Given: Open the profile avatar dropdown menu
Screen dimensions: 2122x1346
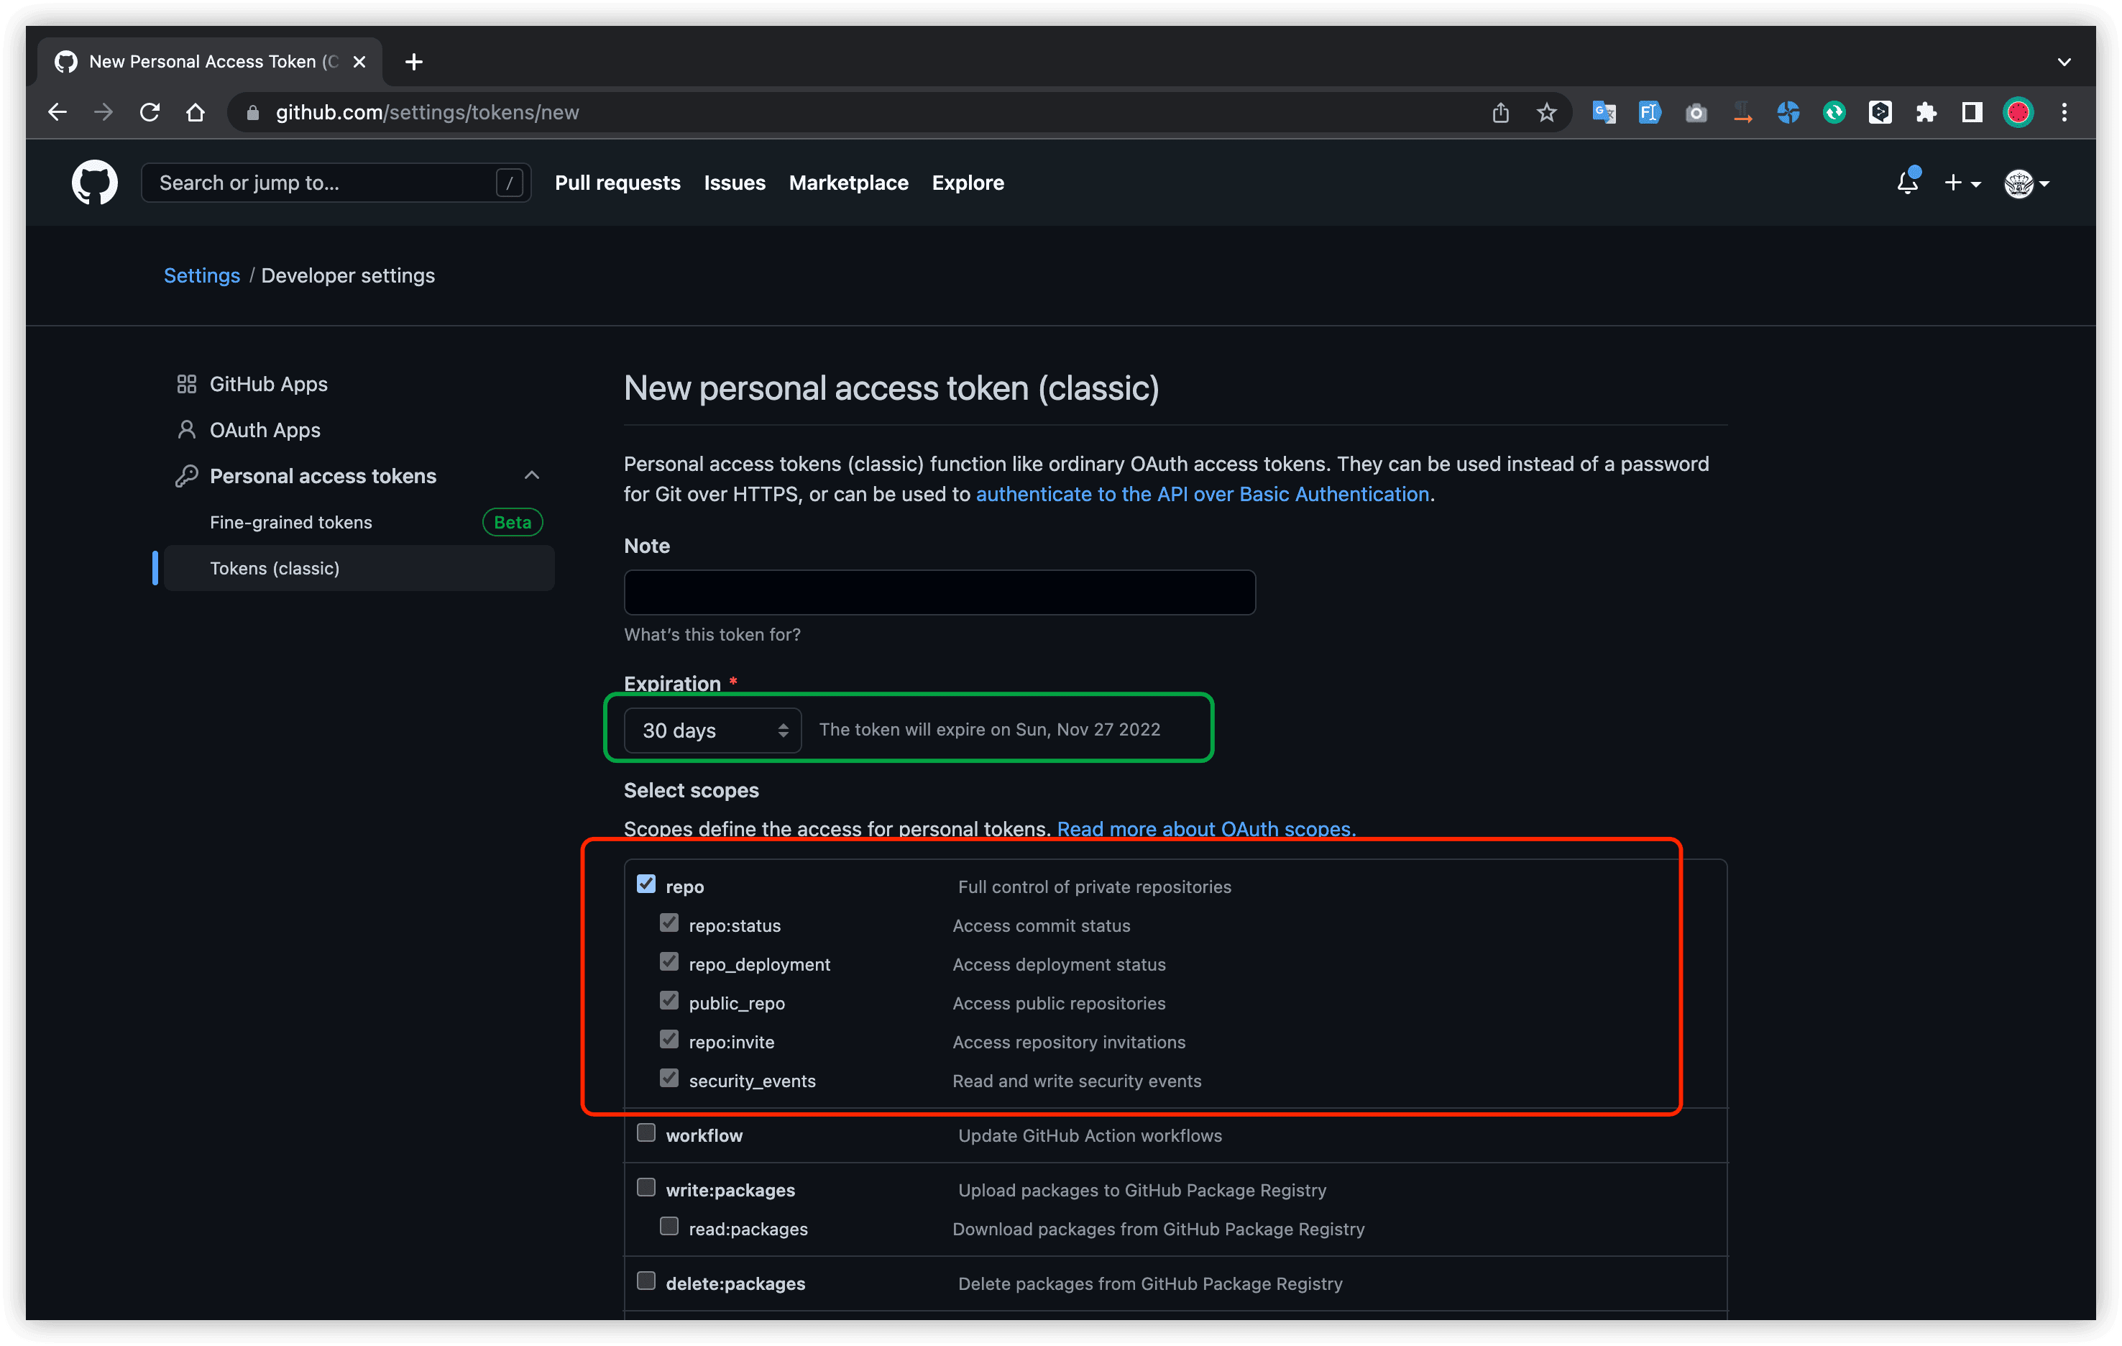Looking at the screenshot, I should tap(2026, 183).
